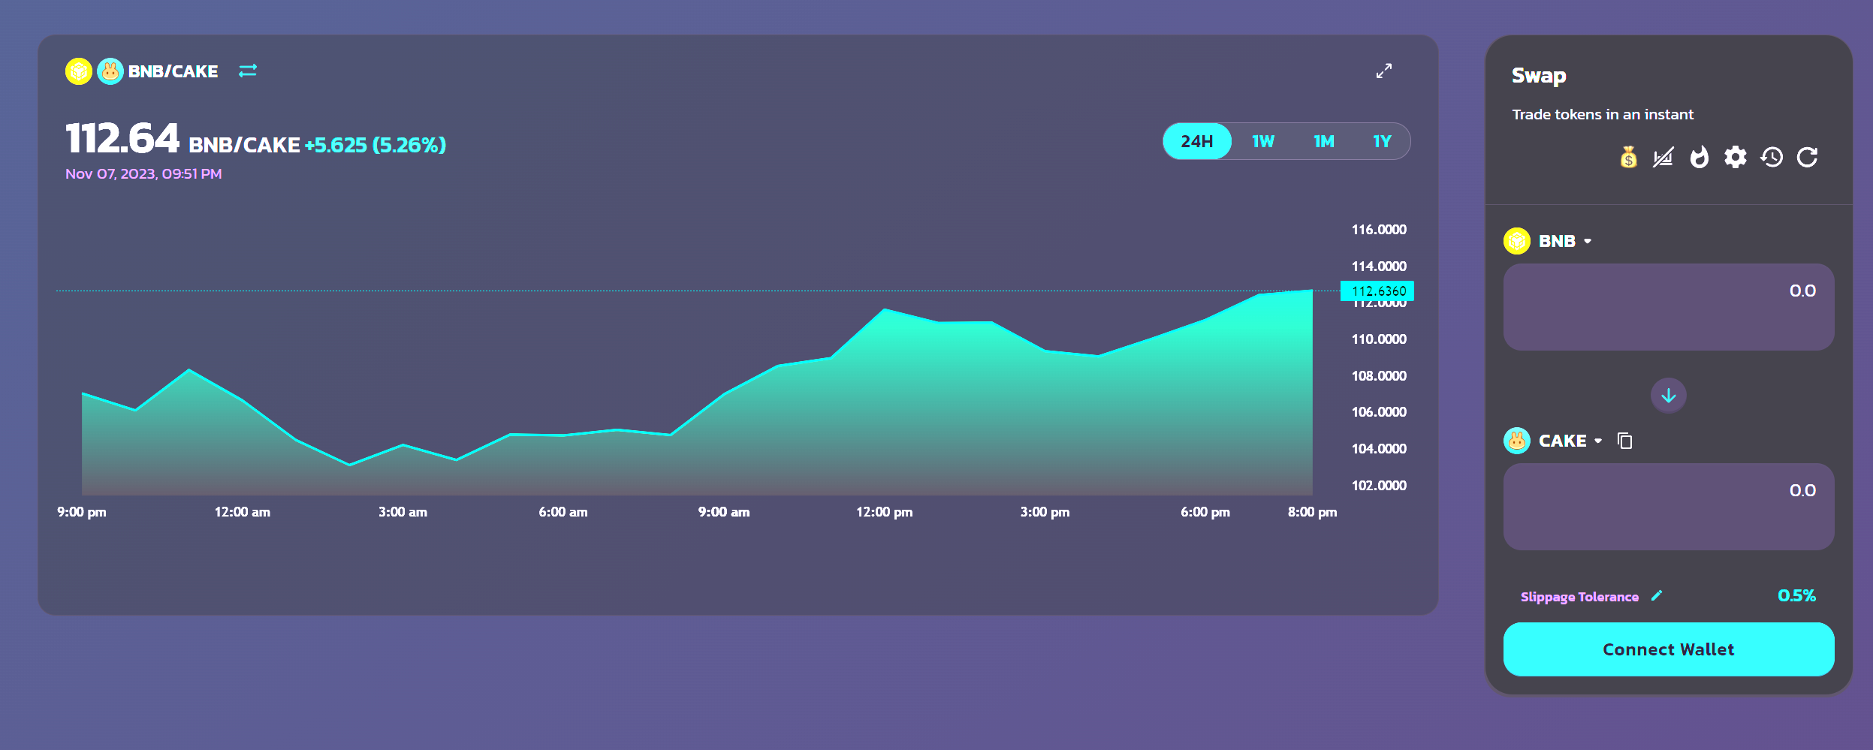Screen dimensions: 1873x750
Task: Click the BNB/CAKE pair title
Action: [173, 71]
